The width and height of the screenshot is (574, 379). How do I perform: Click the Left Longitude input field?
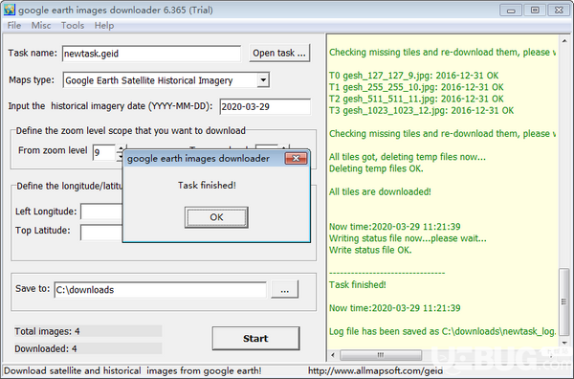coord(101,212)
